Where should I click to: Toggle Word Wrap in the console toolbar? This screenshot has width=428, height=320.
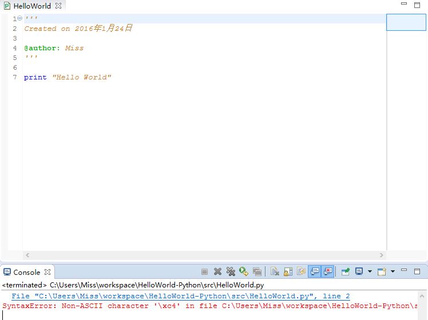point(301,271)
